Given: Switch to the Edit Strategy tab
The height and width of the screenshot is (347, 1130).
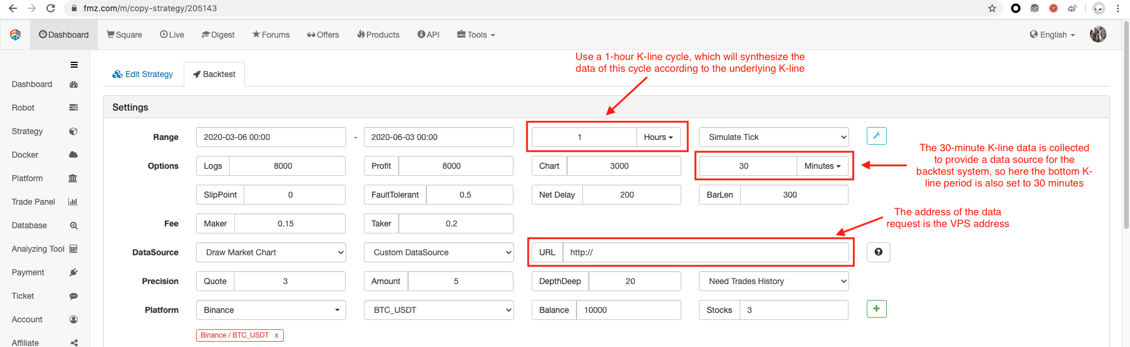Looking at the screenshot, I should click(x=143, y=74).
